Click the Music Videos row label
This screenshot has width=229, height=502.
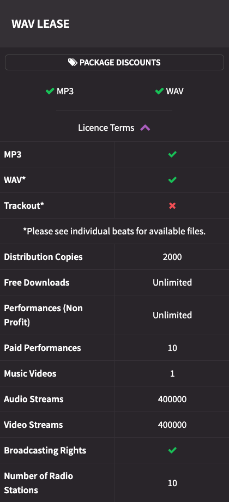(x=30, y=373)
